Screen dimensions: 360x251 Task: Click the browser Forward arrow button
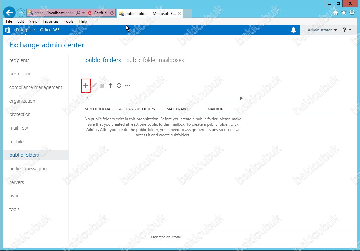pyautogui.click(x=21, y=13)
